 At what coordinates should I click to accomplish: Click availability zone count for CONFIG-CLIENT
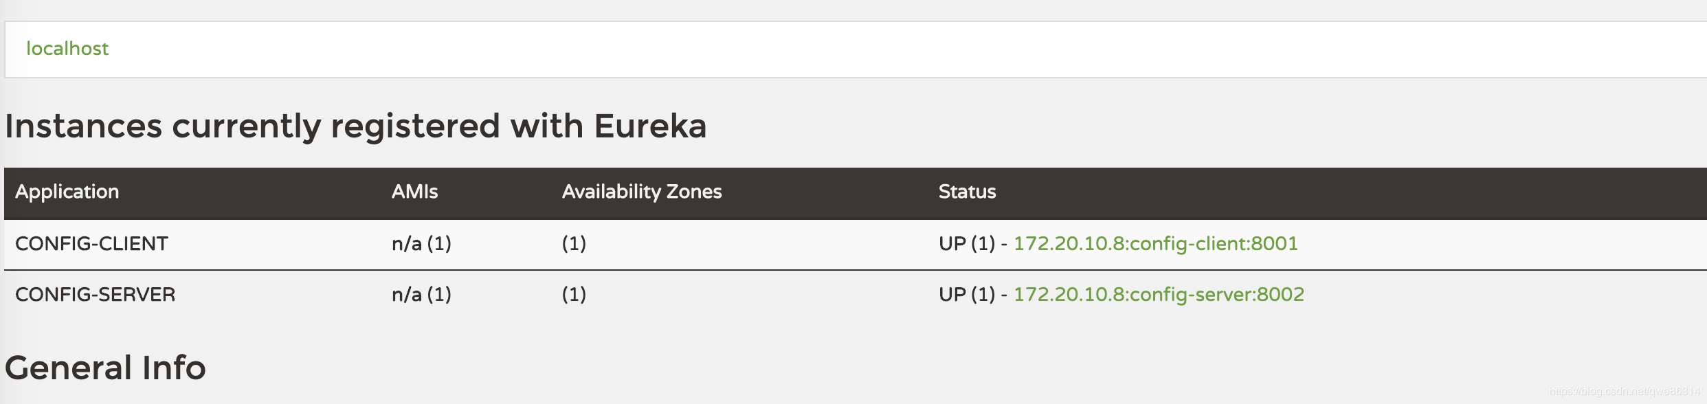point(574,244)
